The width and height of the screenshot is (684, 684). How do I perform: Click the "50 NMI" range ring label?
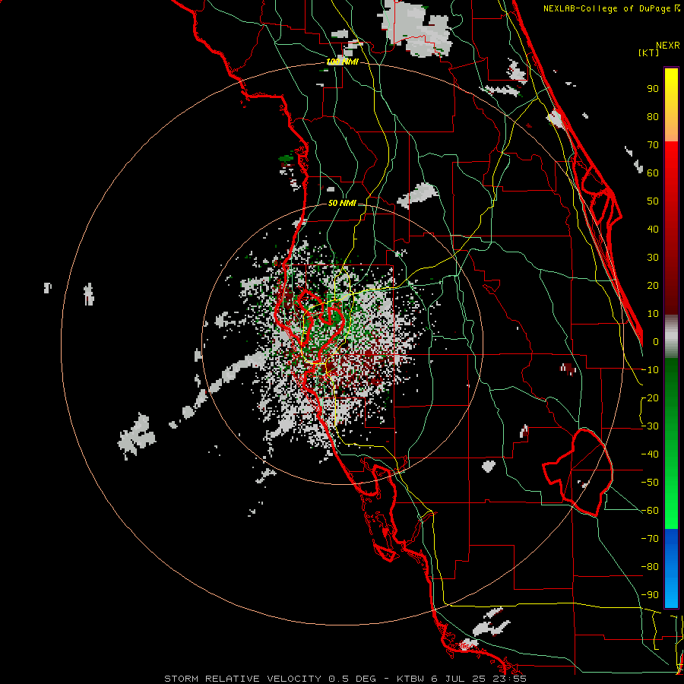(x=342, y=203)
